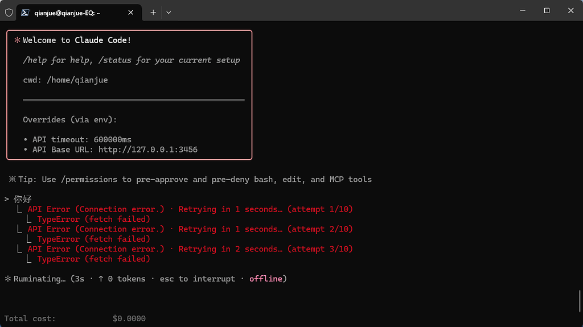Click the Ruminating… status line
This screenshot has height=327, width=583.
(146, 279)
